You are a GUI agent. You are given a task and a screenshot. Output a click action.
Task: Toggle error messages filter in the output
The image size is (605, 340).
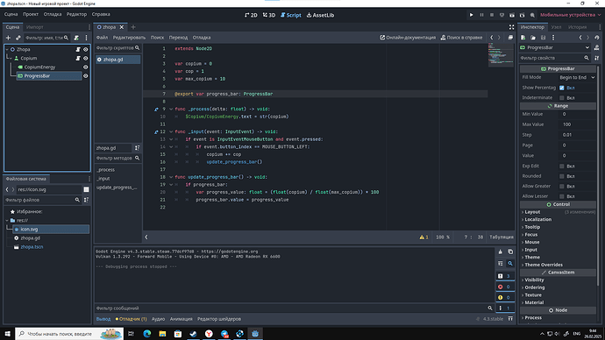(x=505, y=287)
